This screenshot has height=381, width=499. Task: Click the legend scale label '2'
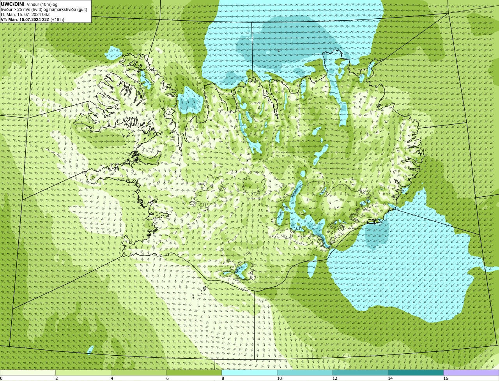pyautogui.click(x=57, y=378)
